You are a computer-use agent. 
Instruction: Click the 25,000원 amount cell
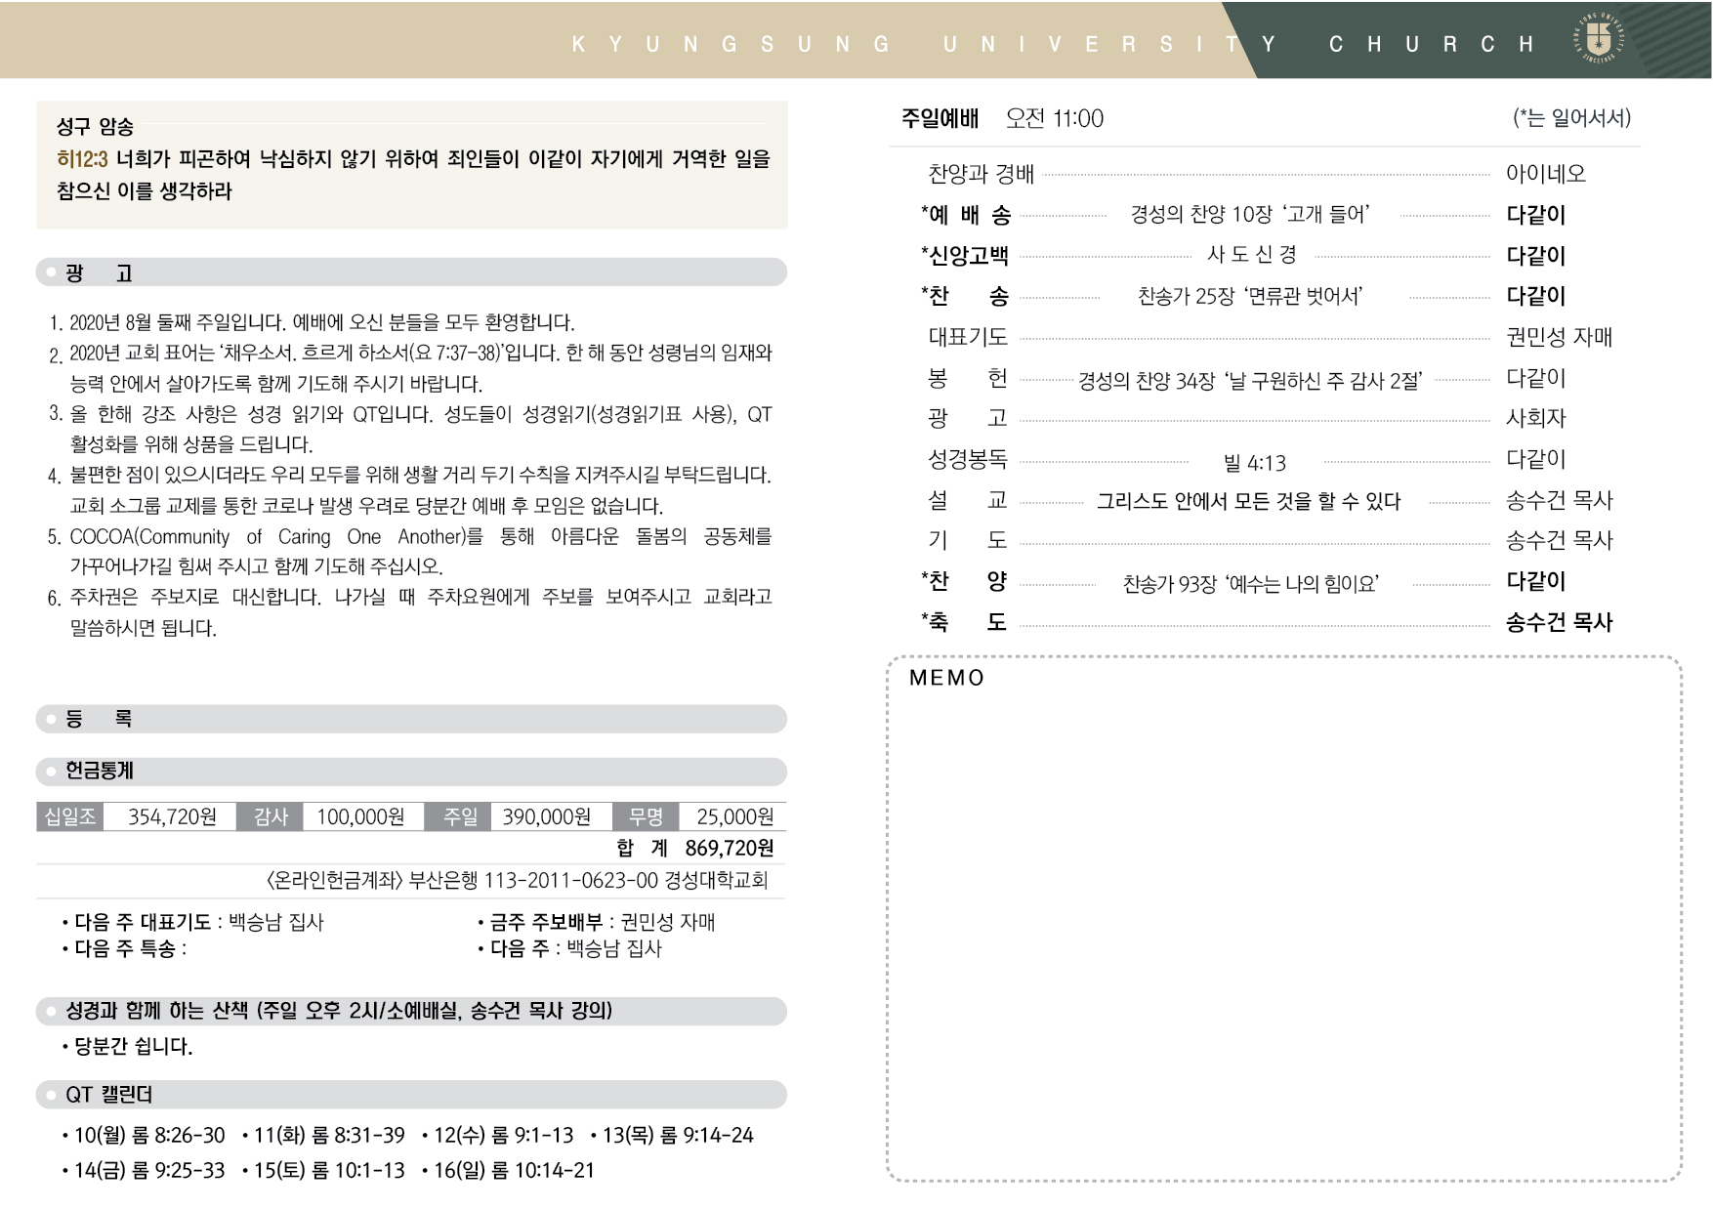coord(734,816)
